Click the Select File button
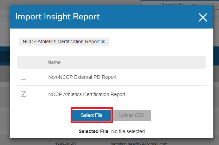 pyautogui.click(x=91, y=115)
